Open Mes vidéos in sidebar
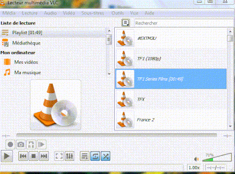The height and width of the screenshot is (174, 235). click(53, 62)
